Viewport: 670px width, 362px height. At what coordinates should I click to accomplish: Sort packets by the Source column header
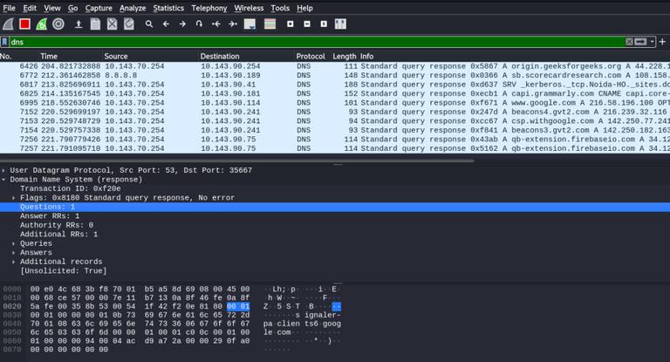(x=116, y=56)
